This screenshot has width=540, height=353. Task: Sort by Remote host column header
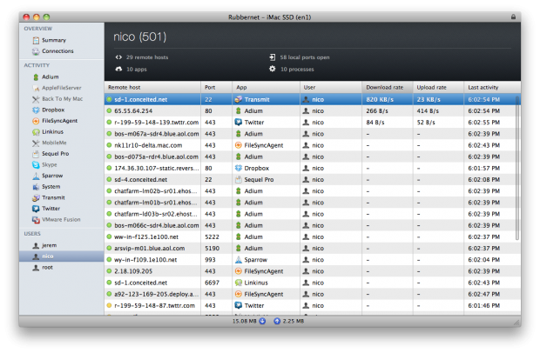pyautogui.click(x=152, y=87)
